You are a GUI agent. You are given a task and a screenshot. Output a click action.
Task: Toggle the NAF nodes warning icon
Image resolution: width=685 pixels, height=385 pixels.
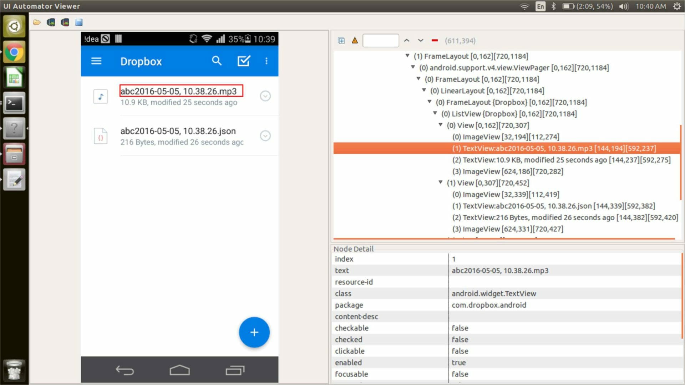[355, 41]
